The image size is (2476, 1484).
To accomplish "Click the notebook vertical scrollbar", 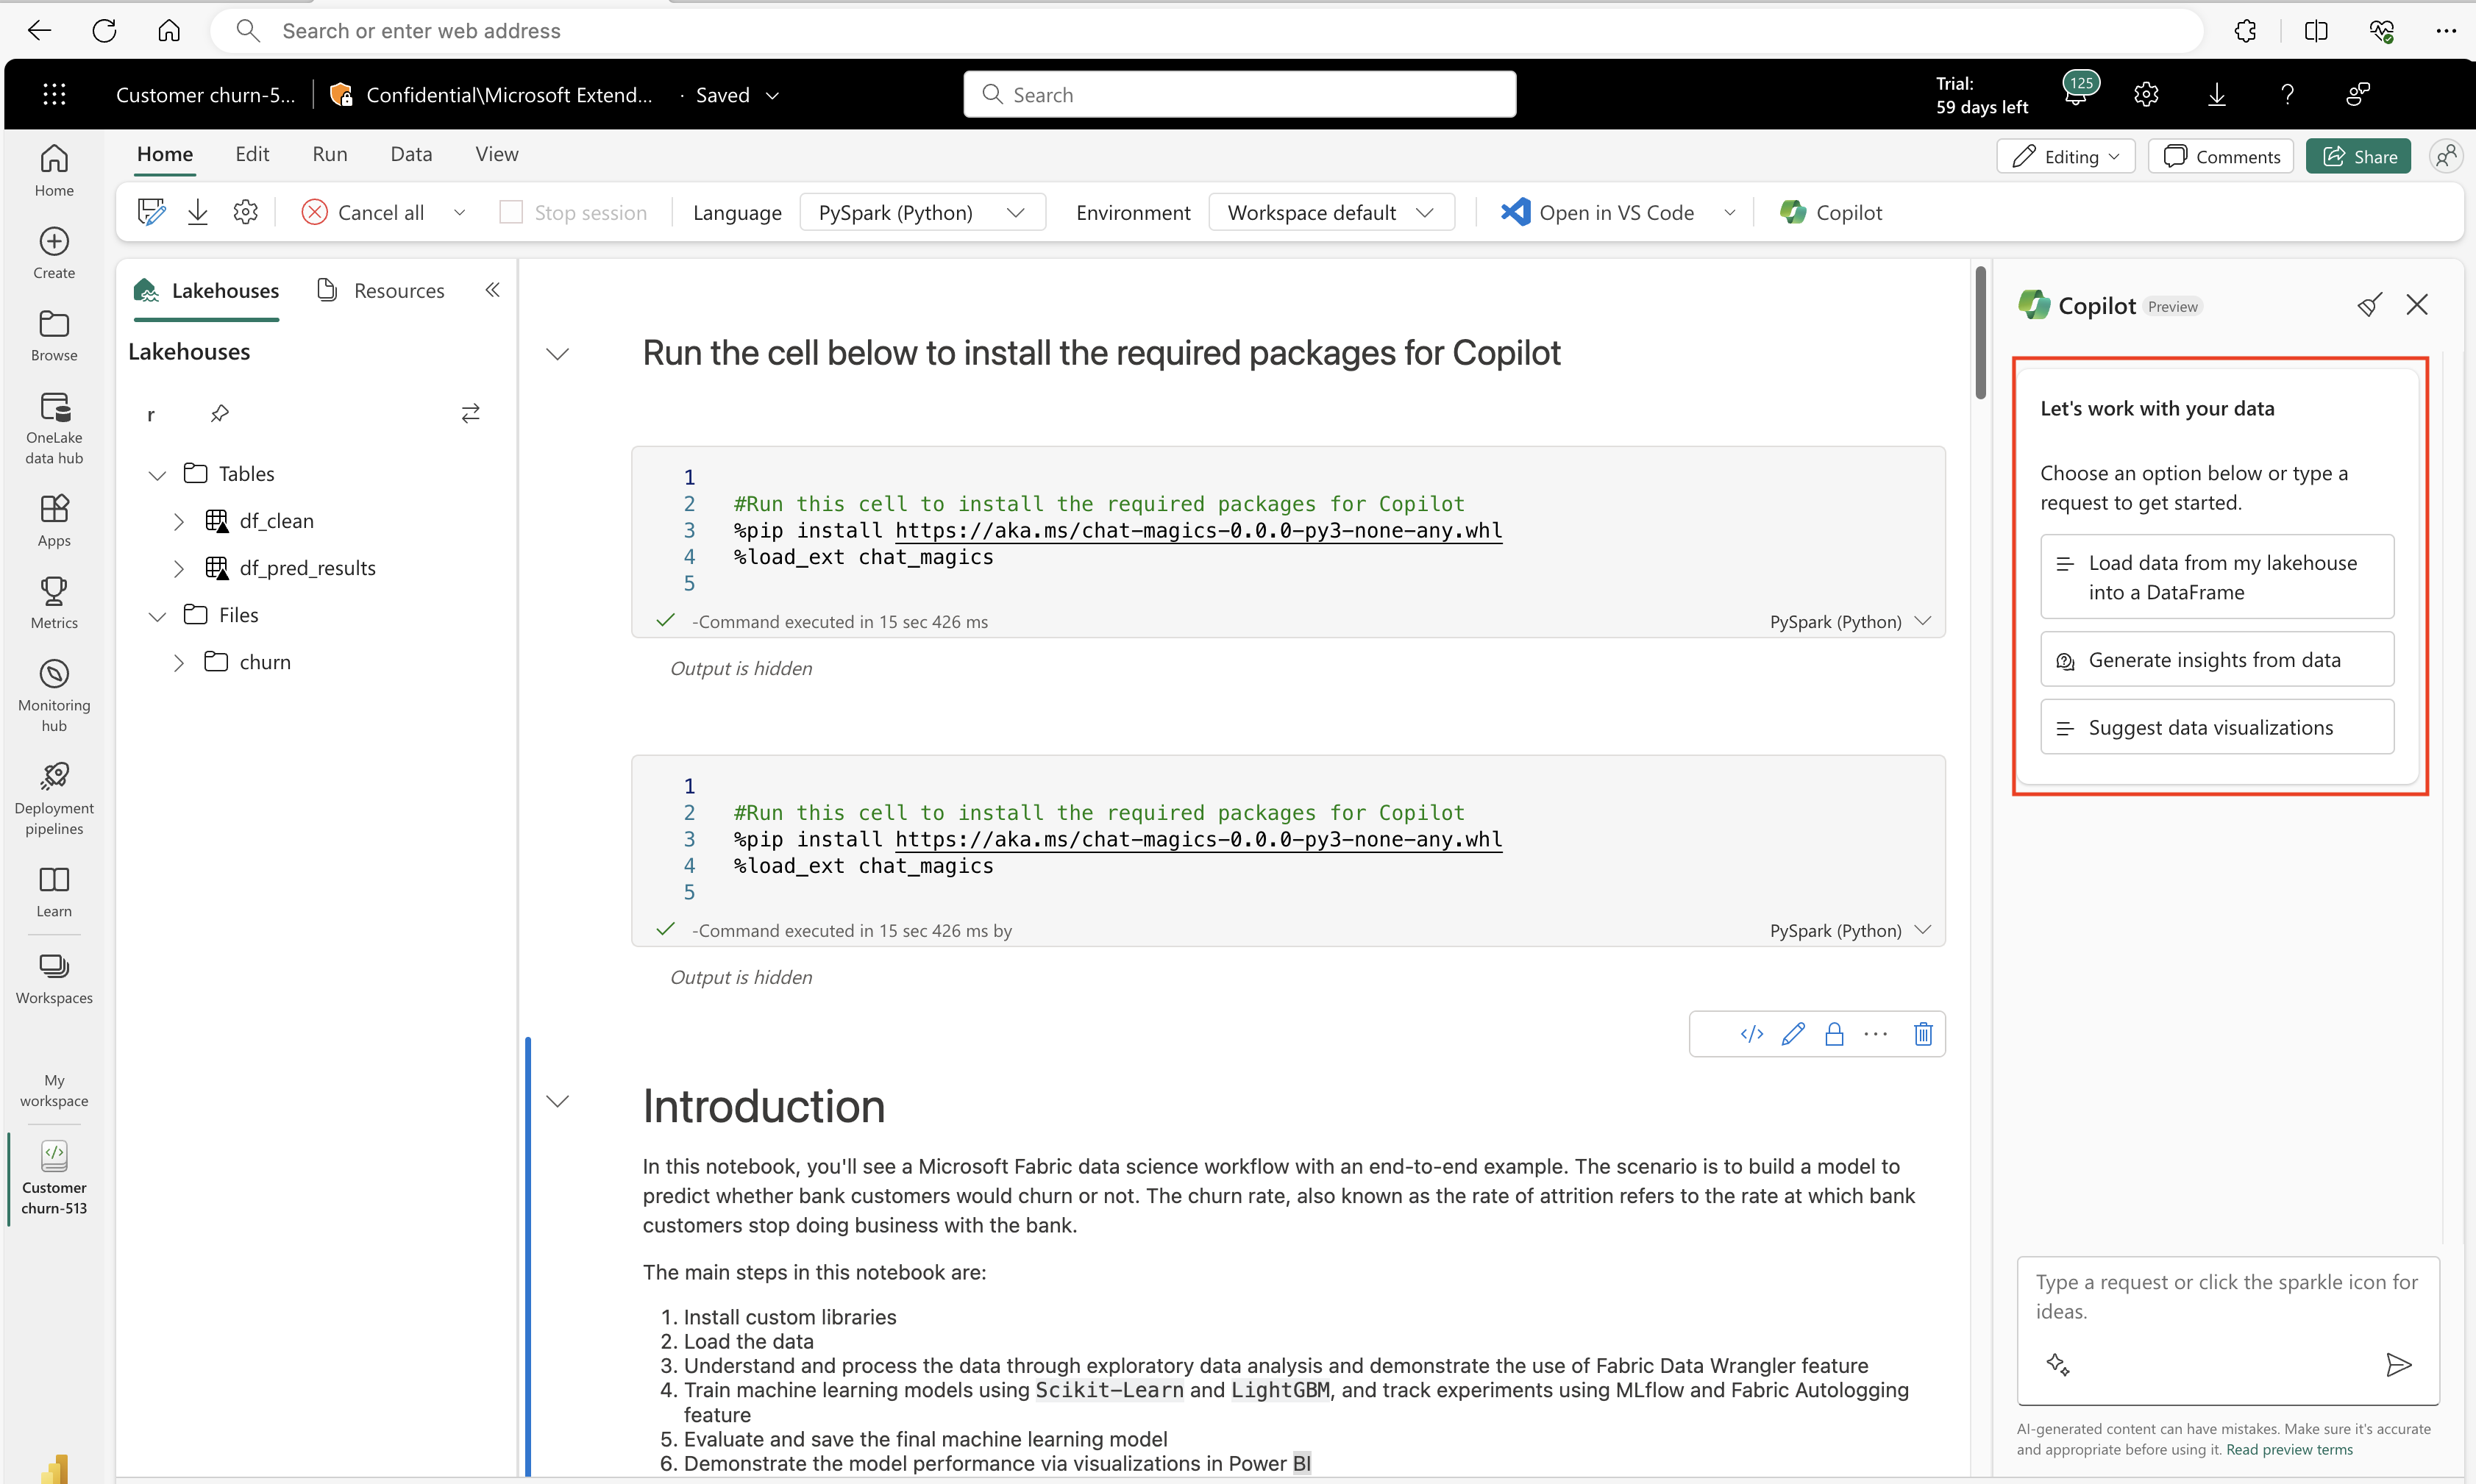I will click(x=1981, y=334).
